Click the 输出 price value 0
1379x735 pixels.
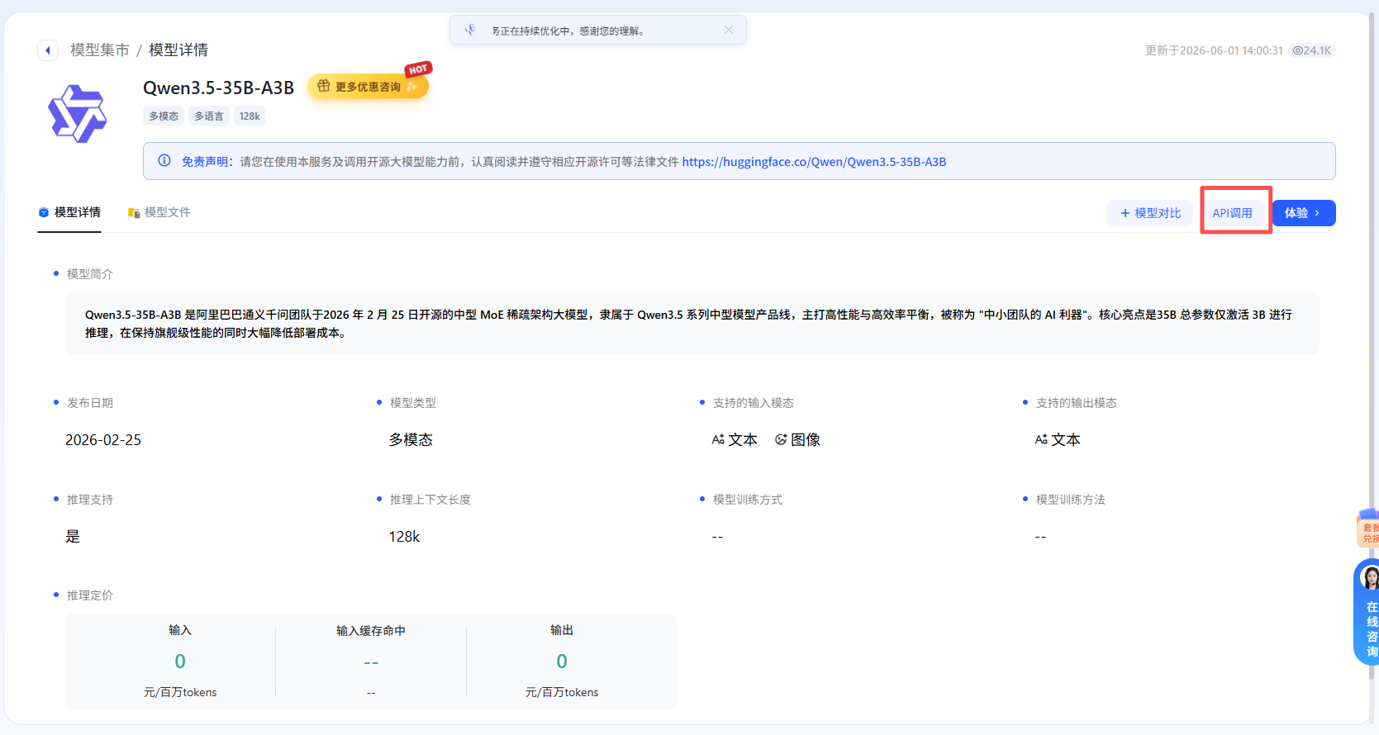point(562,661)
